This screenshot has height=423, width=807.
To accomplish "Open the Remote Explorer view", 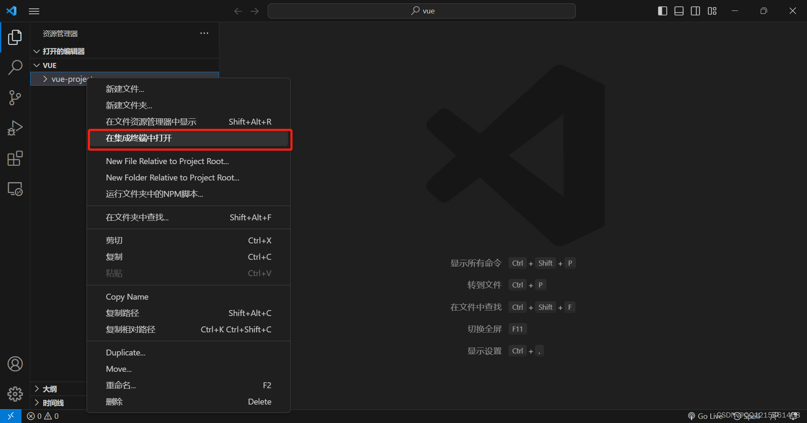I will [x=15, y=189].
